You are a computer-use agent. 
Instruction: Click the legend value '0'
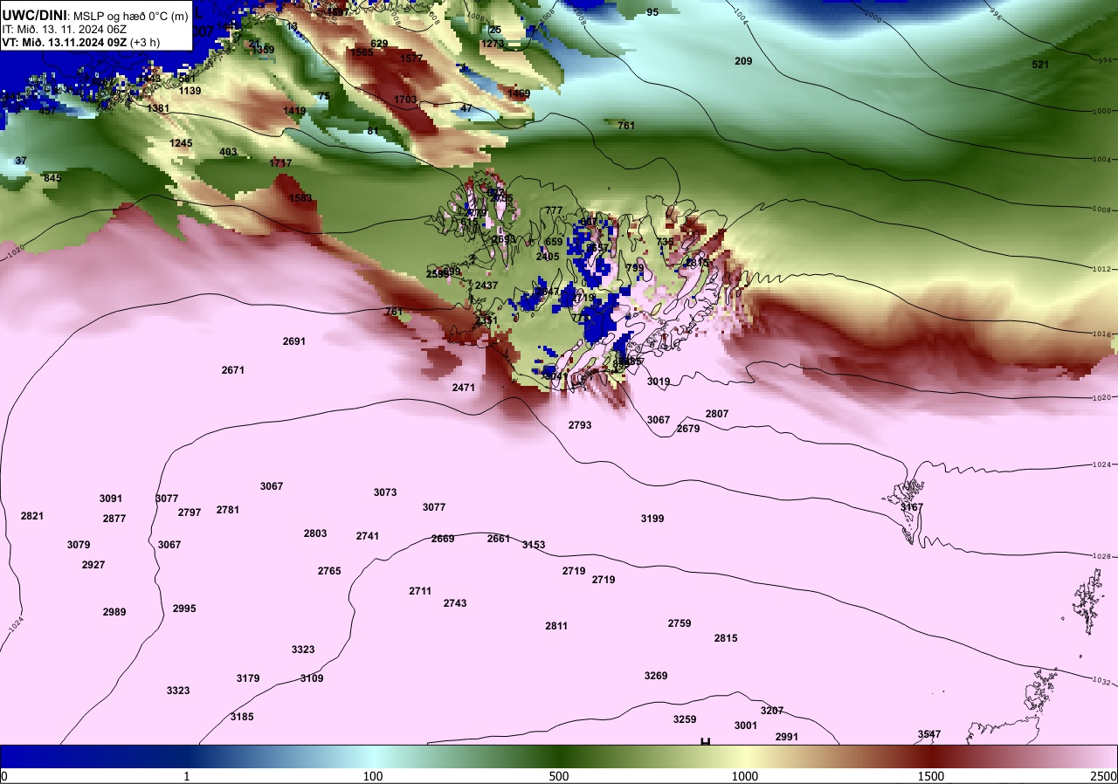(x=4, y=776)
